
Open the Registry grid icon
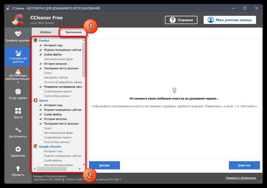click(18, 111)
